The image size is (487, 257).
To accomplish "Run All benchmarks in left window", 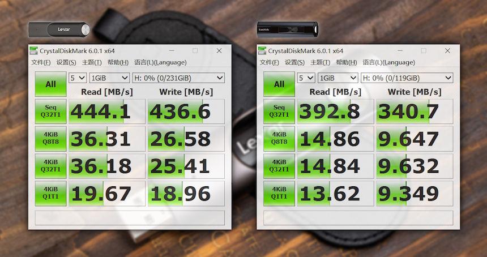I will [50, 84].
